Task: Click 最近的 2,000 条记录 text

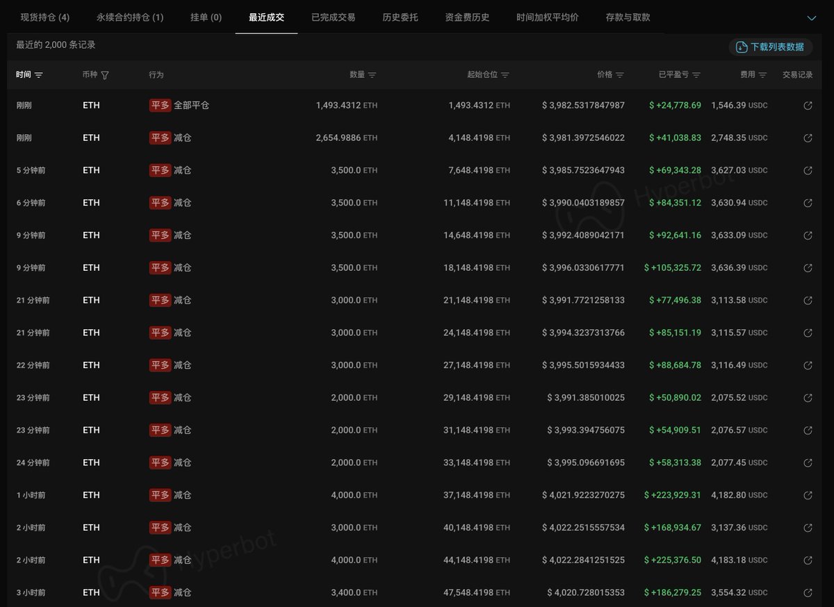Action: pos(56,45)
